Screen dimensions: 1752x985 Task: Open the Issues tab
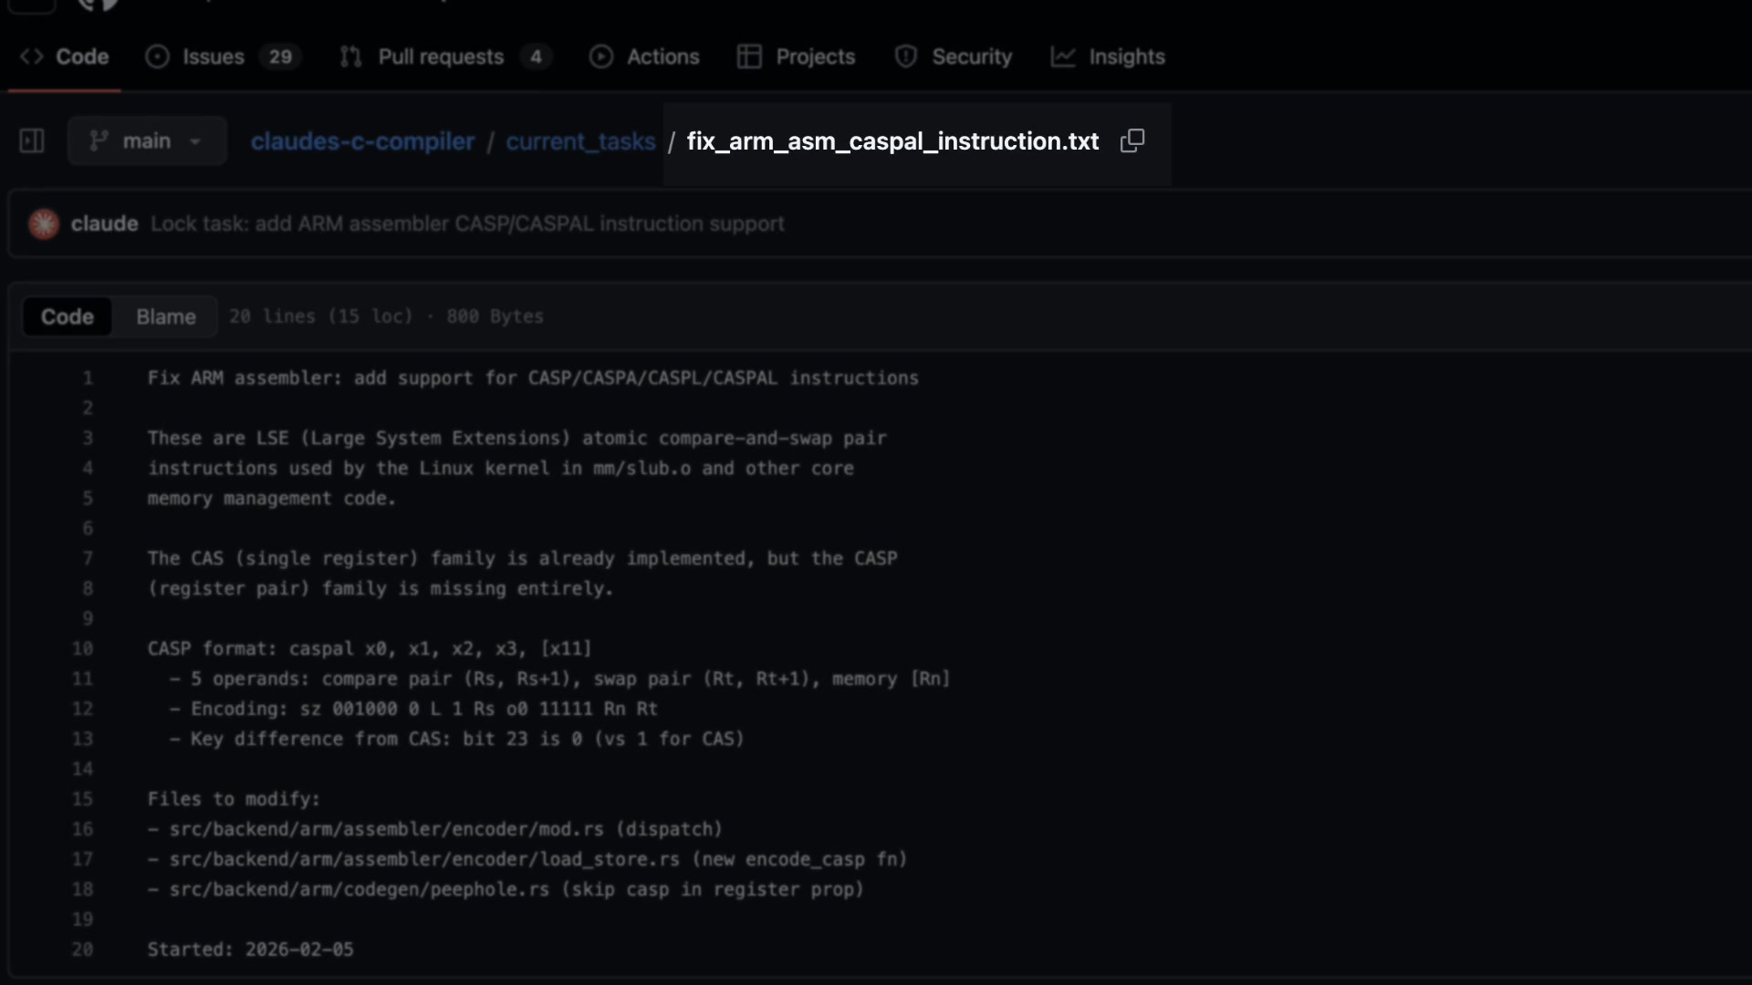[224, 57]
